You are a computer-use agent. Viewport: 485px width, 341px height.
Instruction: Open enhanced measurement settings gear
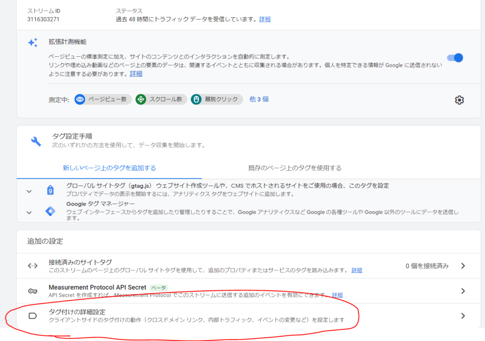[x=459, y=100]
